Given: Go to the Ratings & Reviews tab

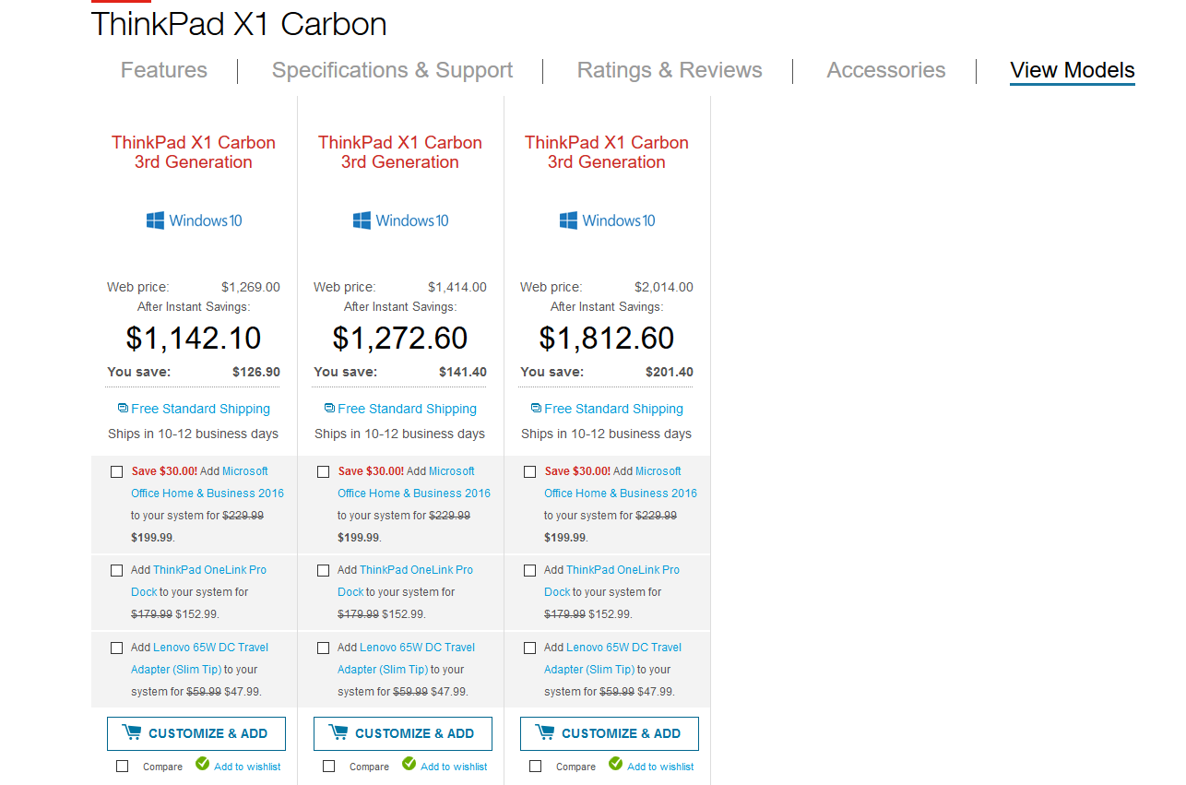Looking at the screenshot, I should [x=670, y=70].
